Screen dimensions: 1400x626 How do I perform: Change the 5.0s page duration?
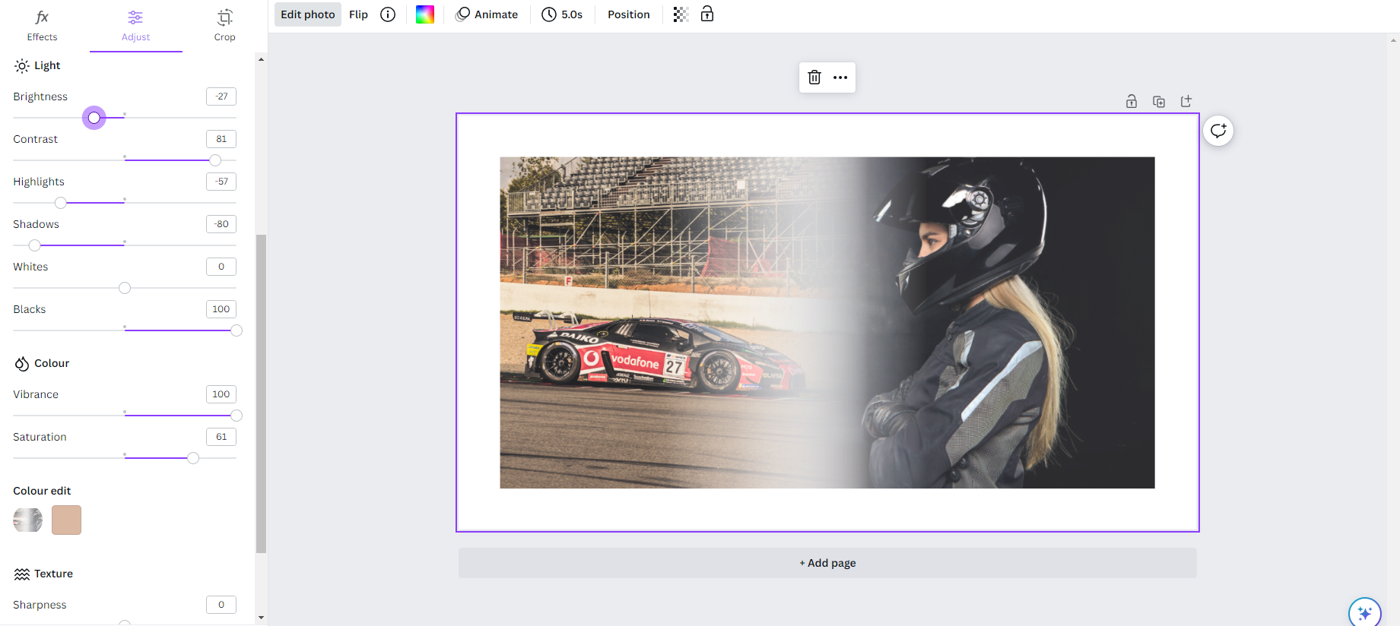pyautogui.click(x=562, y=14)
